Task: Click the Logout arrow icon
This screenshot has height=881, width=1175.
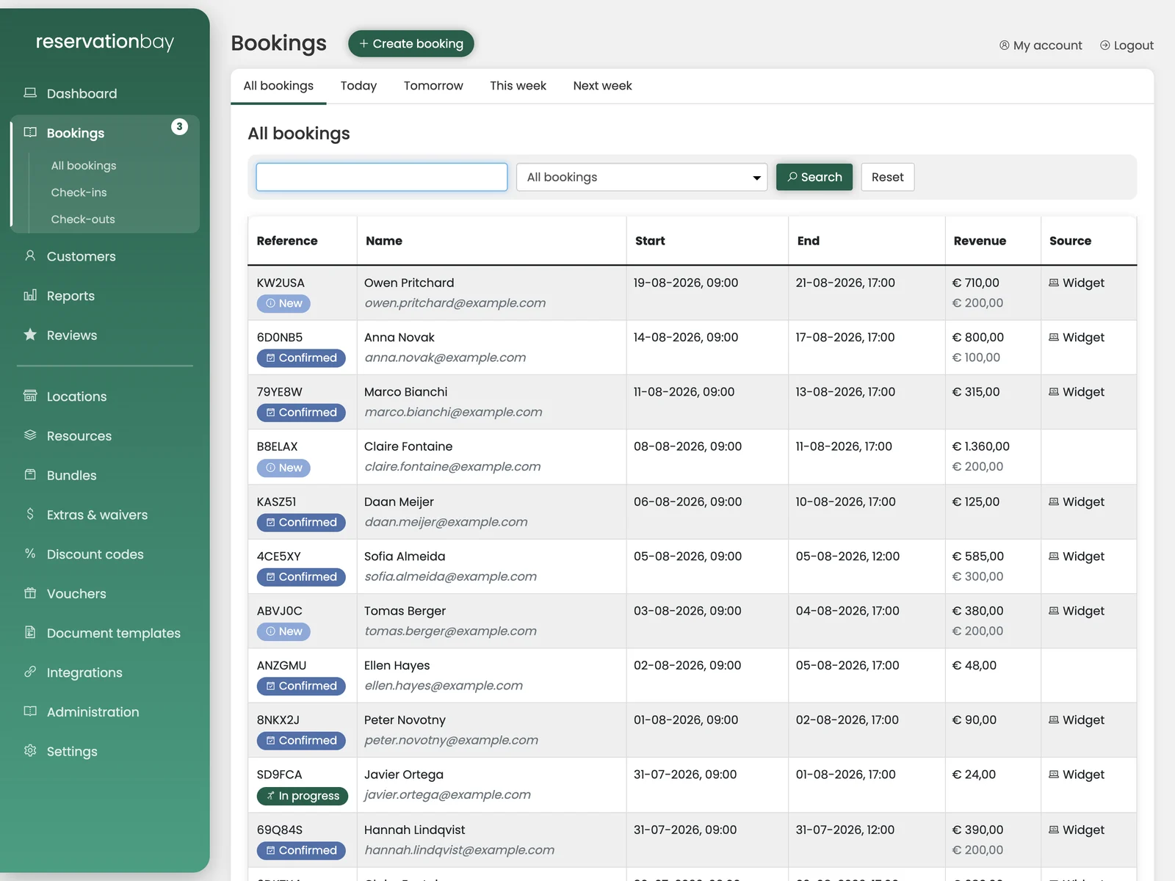Action: coord(1104,46)
